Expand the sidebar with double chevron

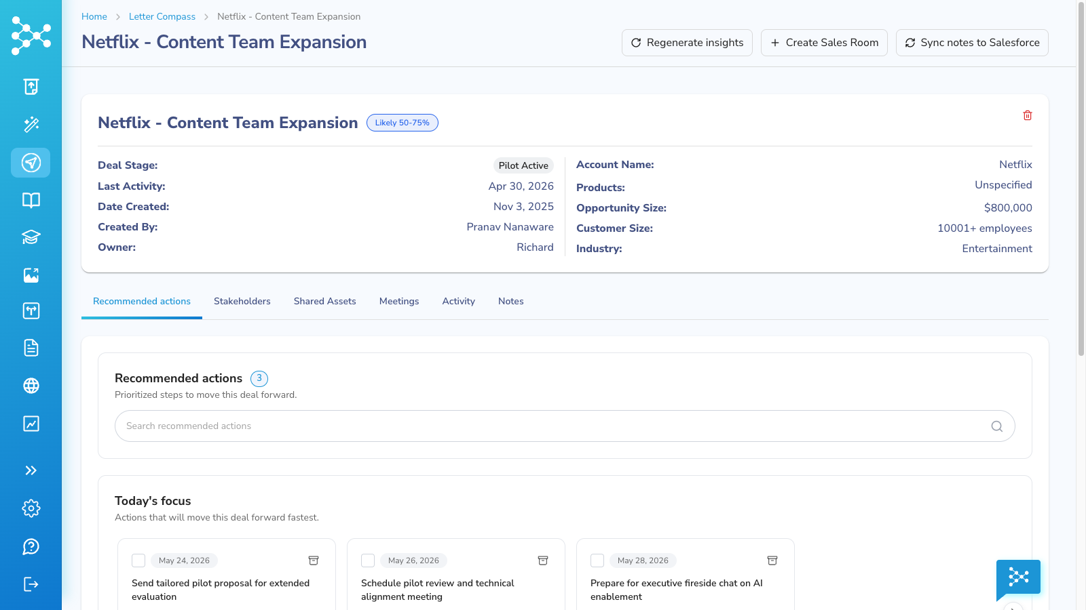click(31, 470)
